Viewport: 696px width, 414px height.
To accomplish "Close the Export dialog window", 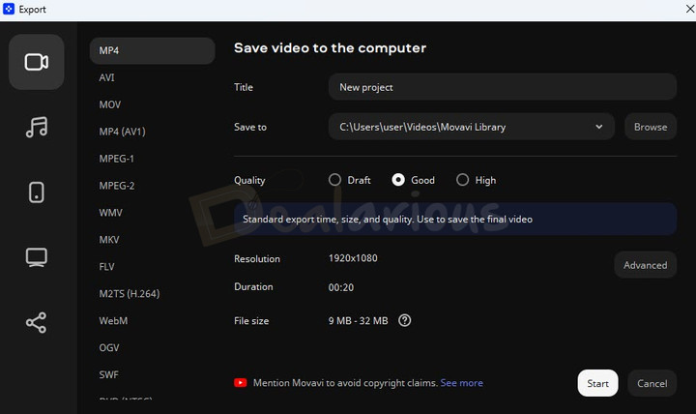I will click(x=690, y=9).
